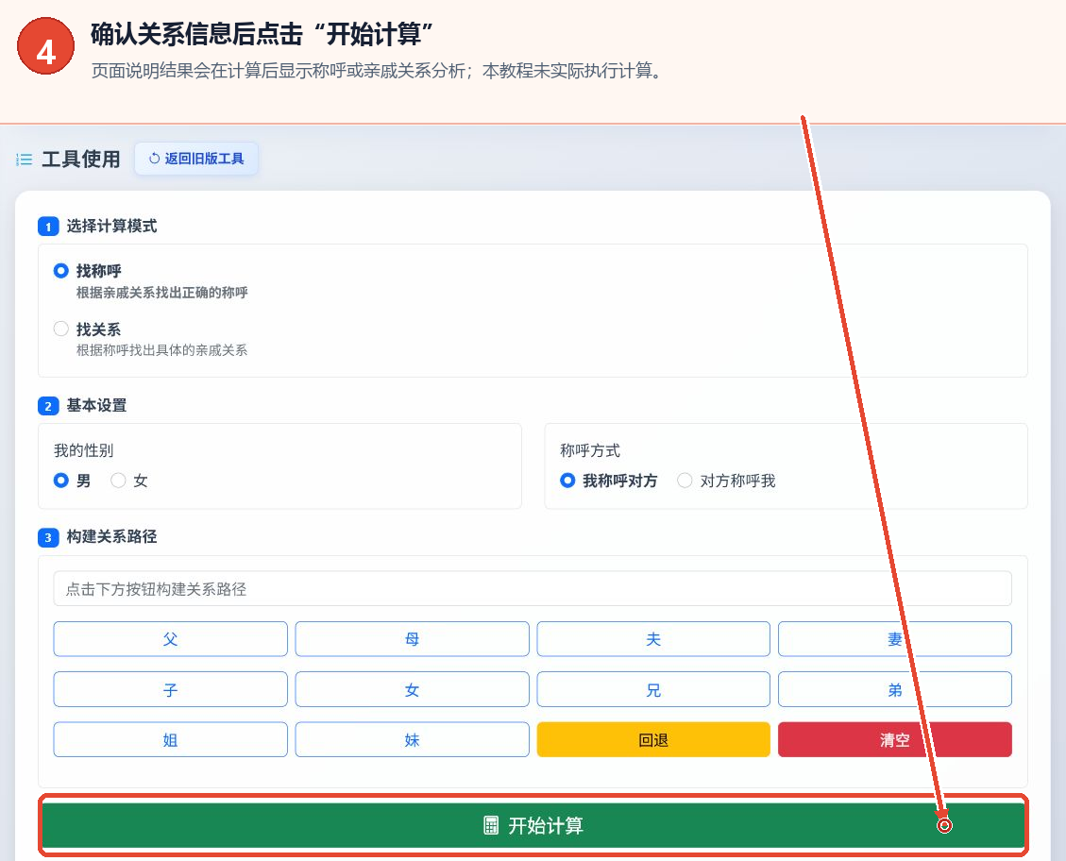The width and height of the screenshot is (1066, 861).
Task: Click the 我的性别 label
Action: pos(84,450)
